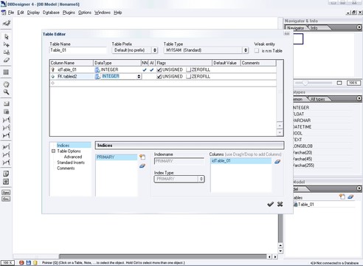Select VARCHAR in the datatypes list
This screenshot has width=363, height=266.
(302, 120)
